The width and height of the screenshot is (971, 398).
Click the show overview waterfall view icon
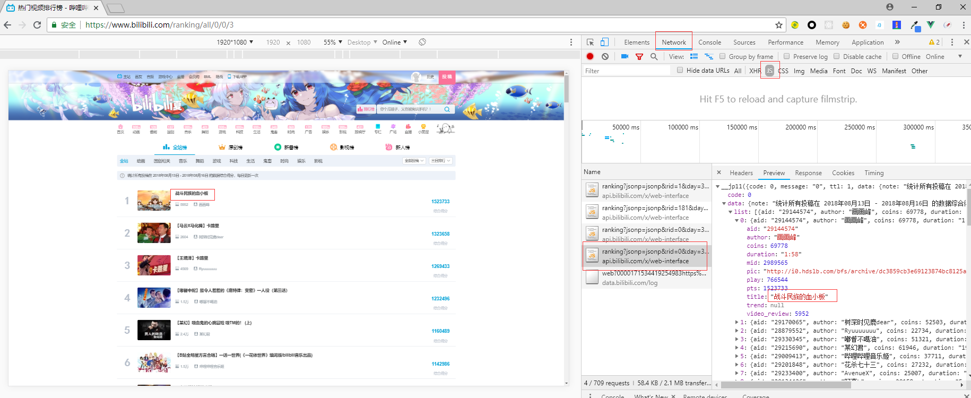click(x=708, y=56)
